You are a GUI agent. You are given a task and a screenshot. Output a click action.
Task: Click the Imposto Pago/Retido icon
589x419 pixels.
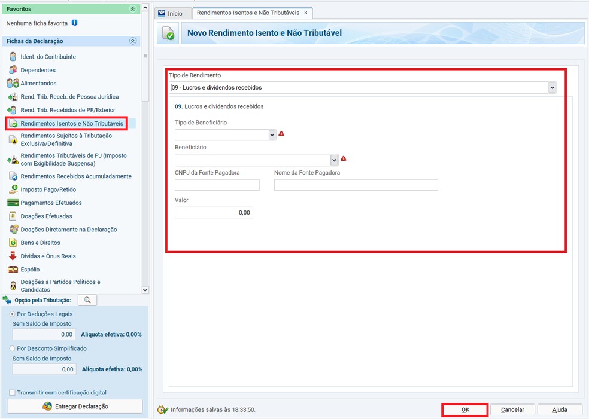point(13,189)
